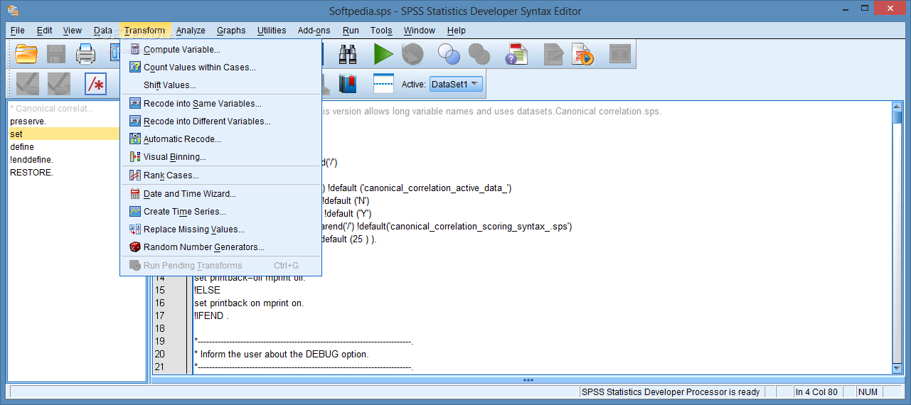Click the Compute Variable calculator icon
The height and width of the screenshot is (405, 911).
tap(135, 50)
